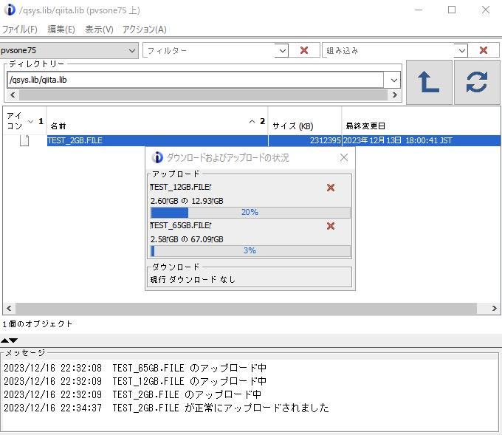Click the file list horizontal scrollbar
The height and width of the screenshot is (435, 502).
click(x=246, y=308)
